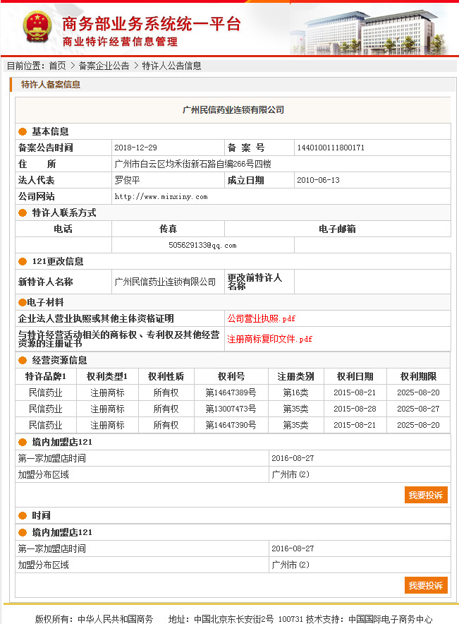Image resolution: width=459 pixels, height=624 pixels.
Task: Click the last 我要投诉 button near footer
Action: [x=426, y=585]
